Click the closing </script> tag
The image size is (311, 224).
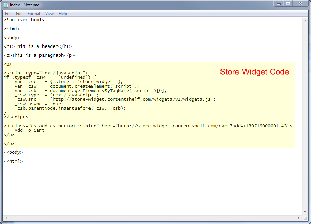coord(16,117)
